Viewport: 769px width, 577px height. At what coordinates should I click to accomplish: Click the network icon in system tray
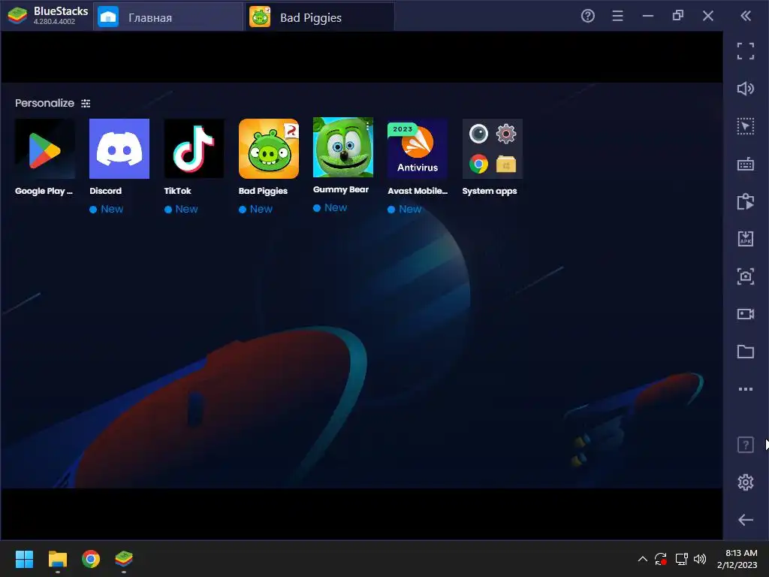coord(681,559)
